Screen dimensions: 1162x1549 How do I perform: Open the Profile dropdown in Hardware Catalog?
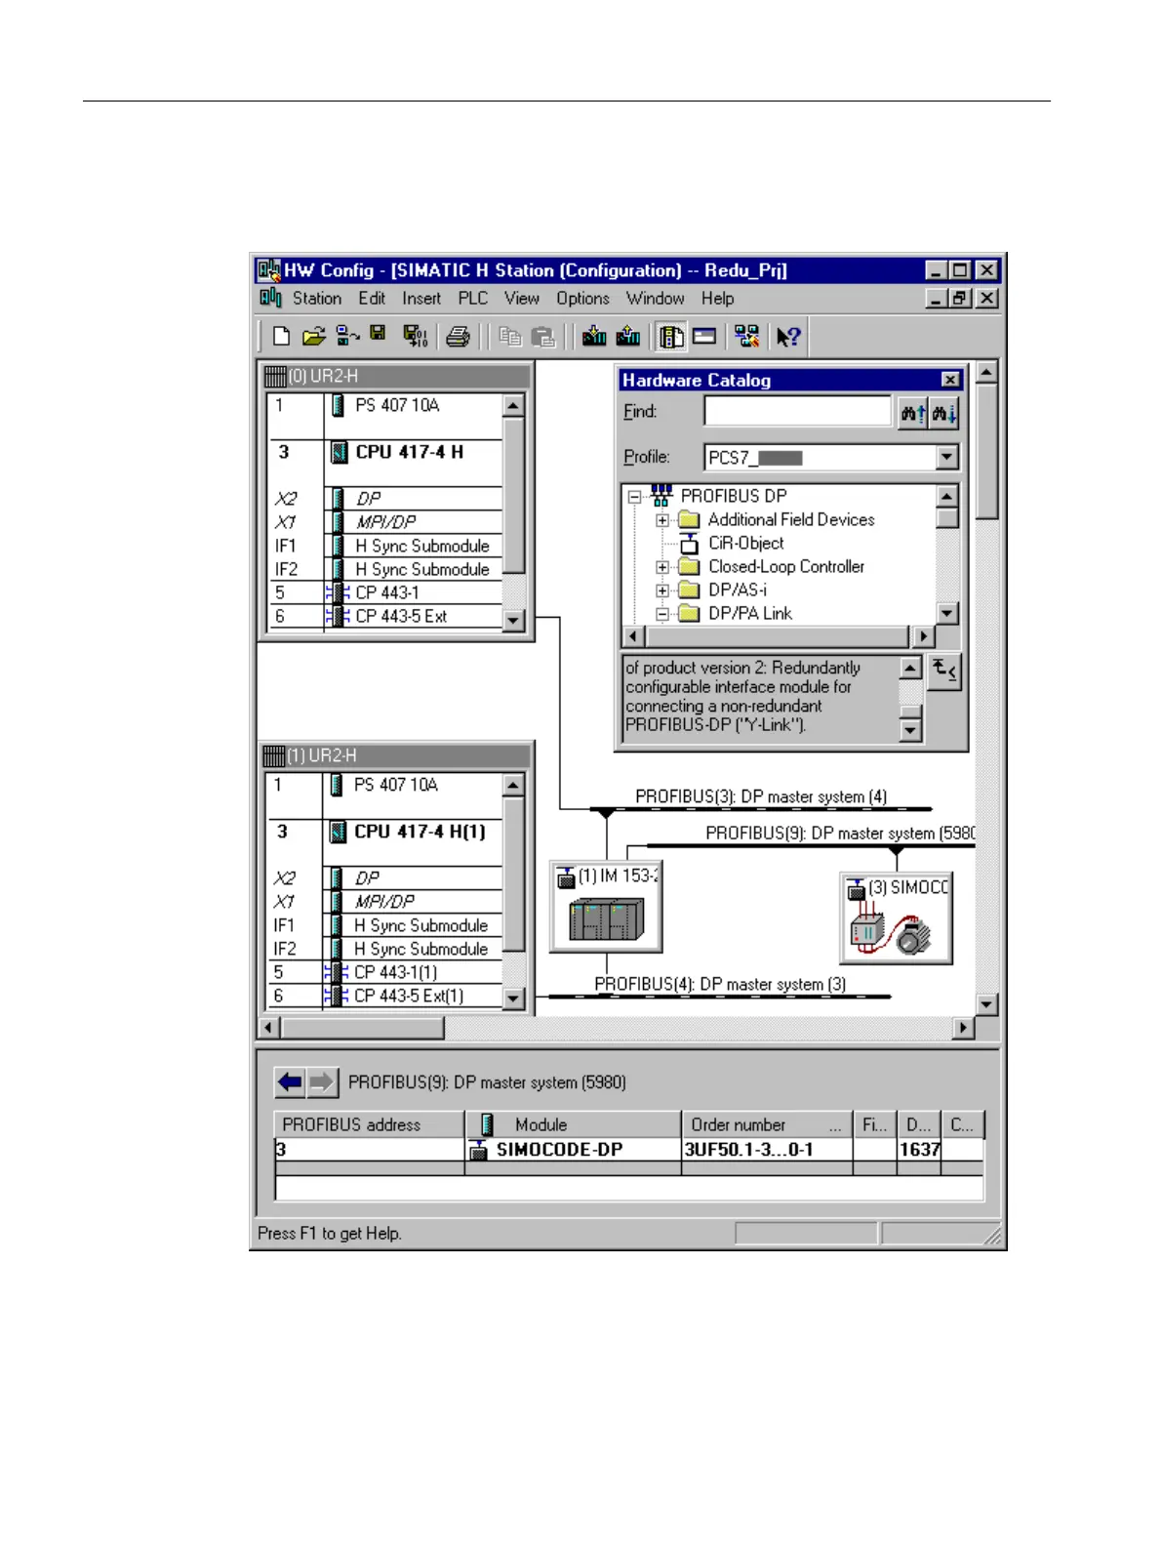(946, 457)
